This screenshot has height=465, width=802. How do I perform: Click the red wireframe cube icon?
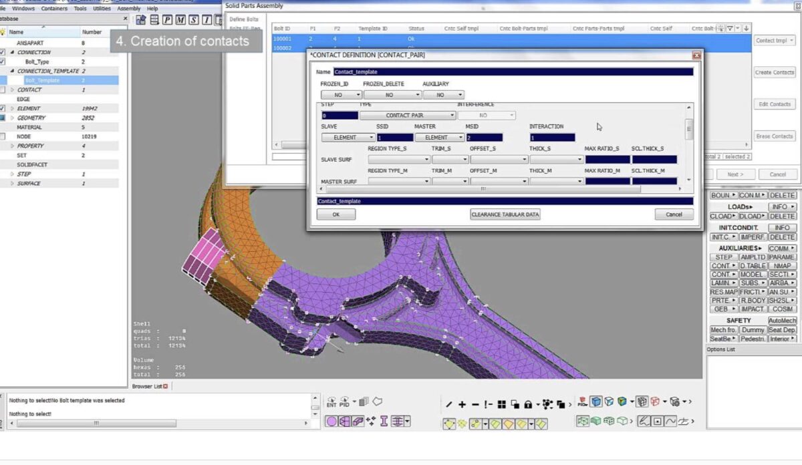pyautogui.click(x=656, y=402)
